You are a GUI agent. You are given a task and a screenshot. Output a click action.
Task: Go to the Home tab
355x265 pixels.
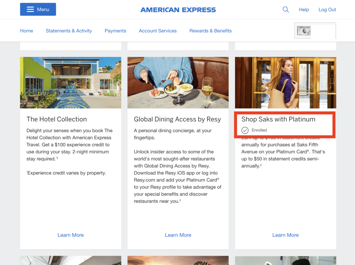coord(26,31)
